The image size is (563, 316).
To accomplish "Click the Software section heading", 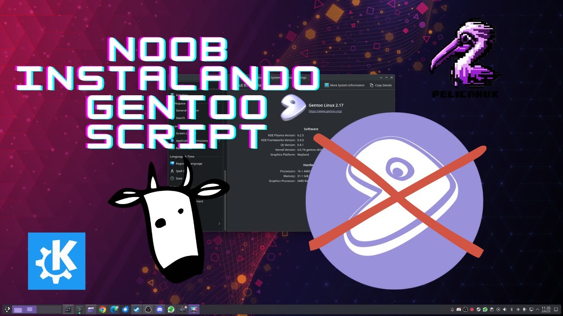I will [x=311, y=129].
